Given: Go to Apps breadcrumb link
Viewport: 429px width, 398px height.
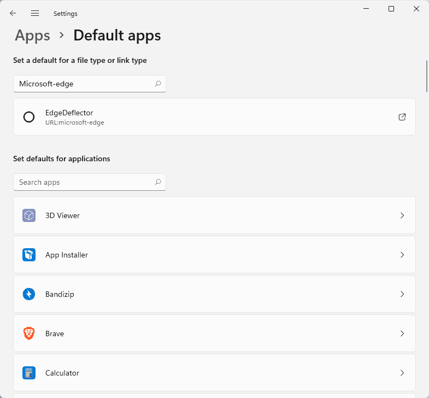Looking at the screenshot, I should coord(33,36).
